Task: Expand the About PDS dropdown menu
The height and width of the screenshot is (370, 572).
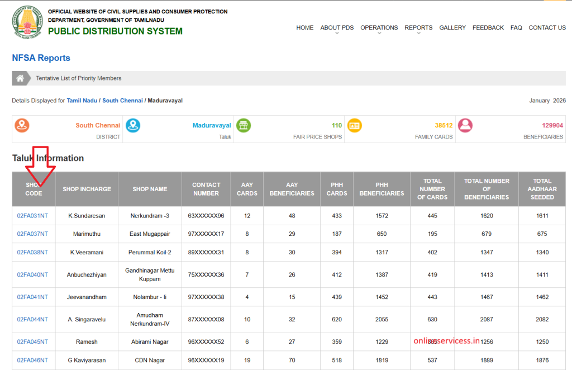Action: coord(337,28)
